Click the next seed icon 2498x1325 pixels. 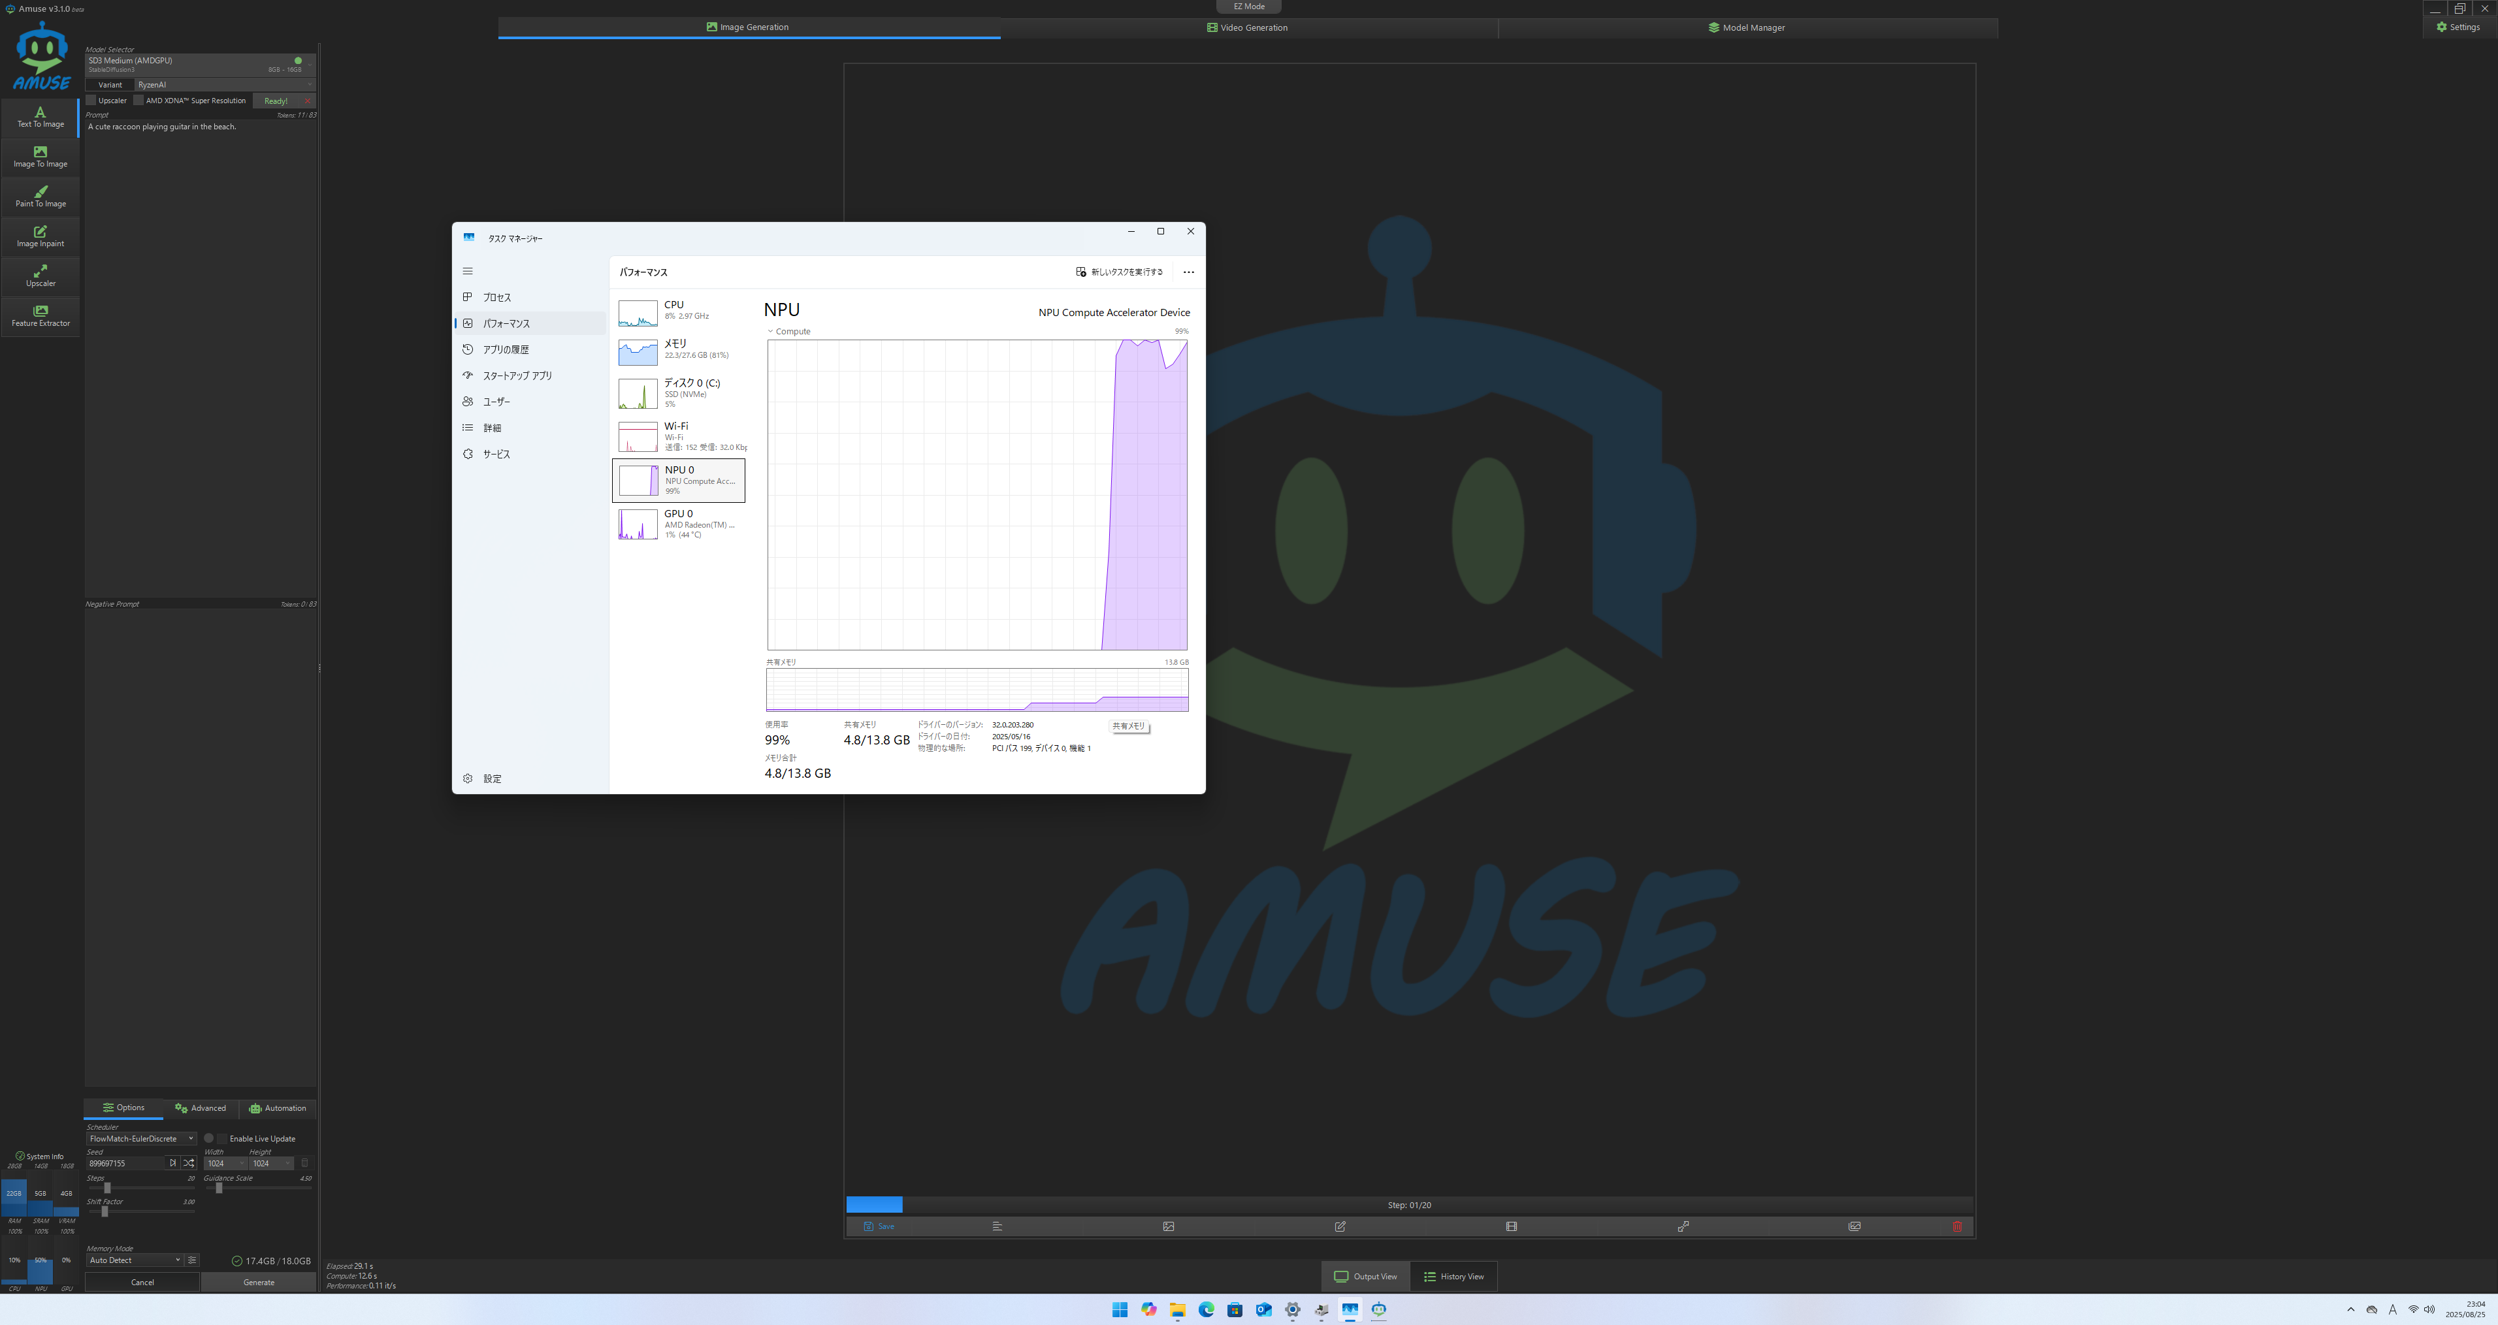click(172, 1163)
